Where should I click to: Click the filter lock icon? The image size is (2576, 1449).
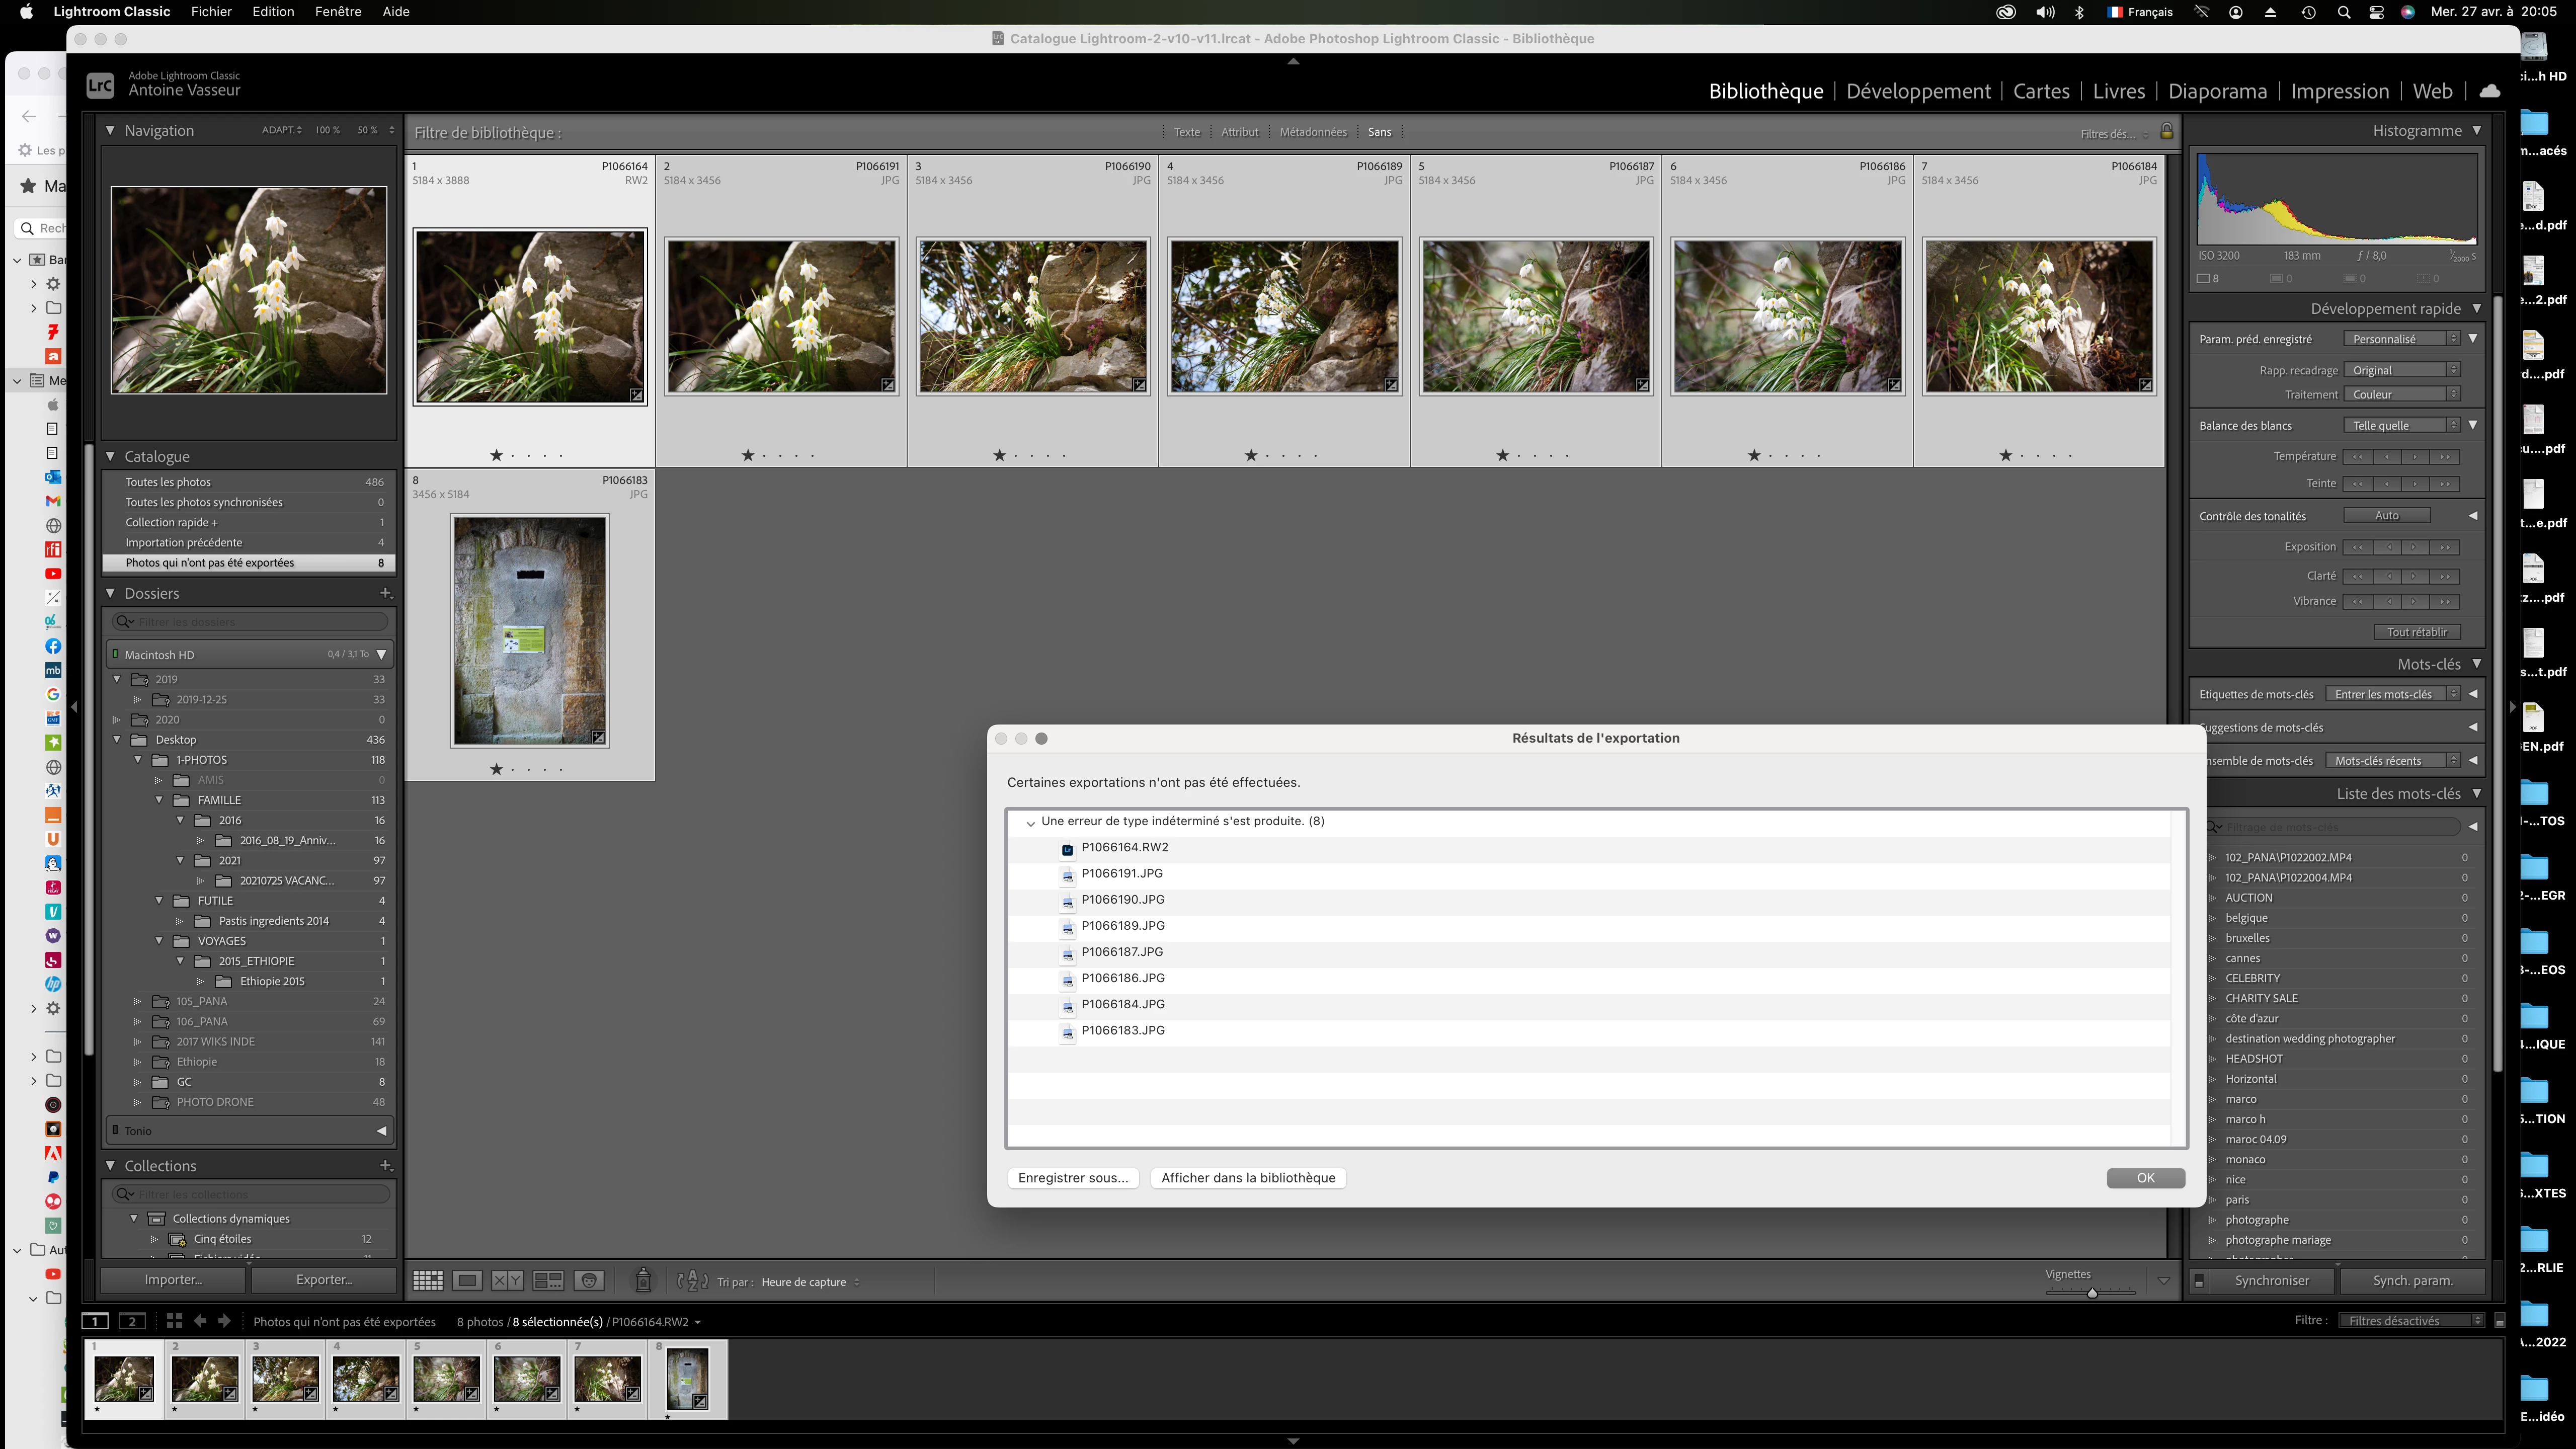(2166, 131)
